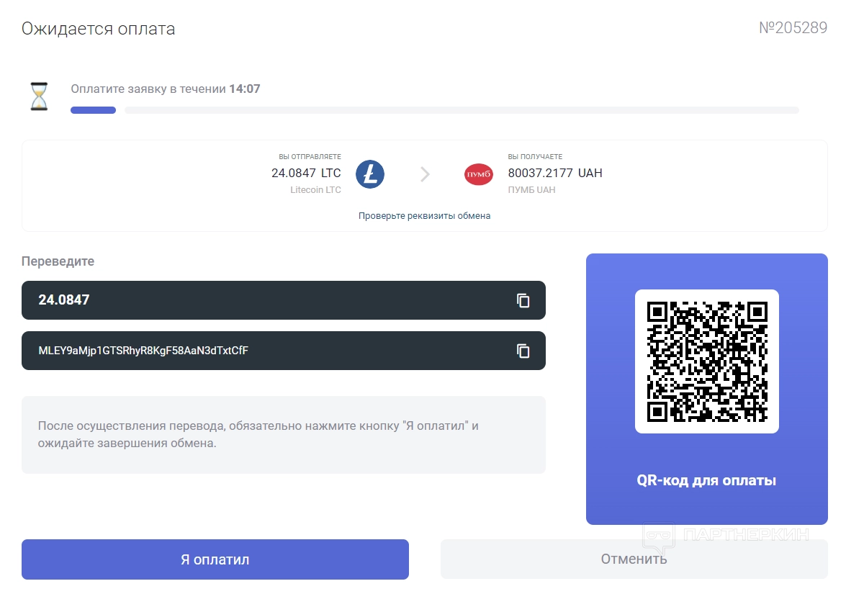Click the order number №205289
The height and width of the screenshot is (594, 846).
[x=793, y=28]
